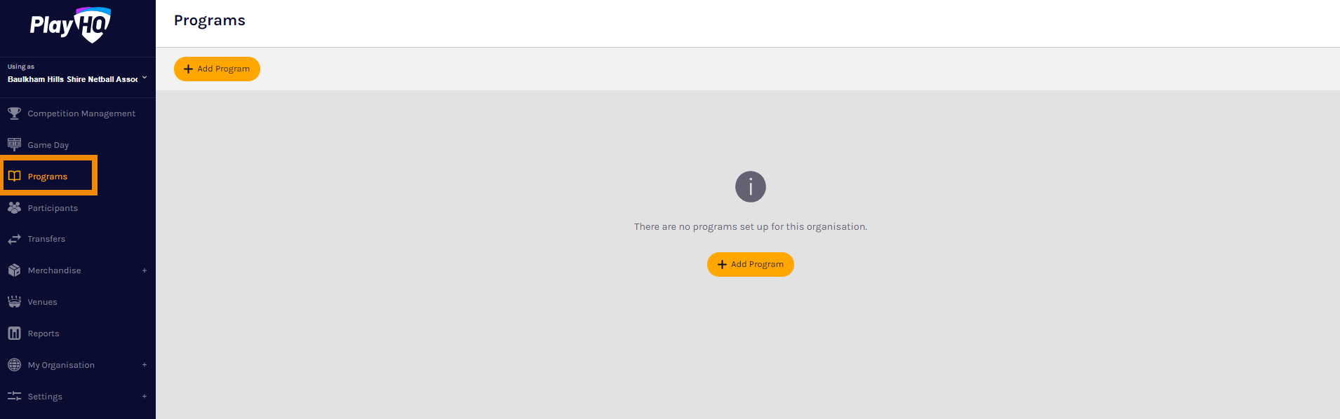Navigate to Transfers
Screen dimensions: 1340x419
pos(46,239)
